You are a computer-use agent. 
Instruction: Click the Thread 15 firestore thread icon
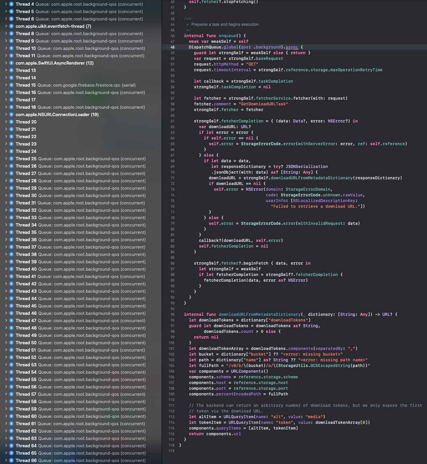tap(12, 85)
